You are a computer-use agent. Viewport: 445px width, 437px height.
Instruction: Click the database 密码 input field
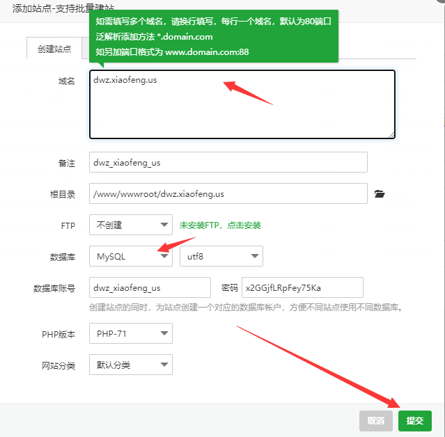[302, 287]
